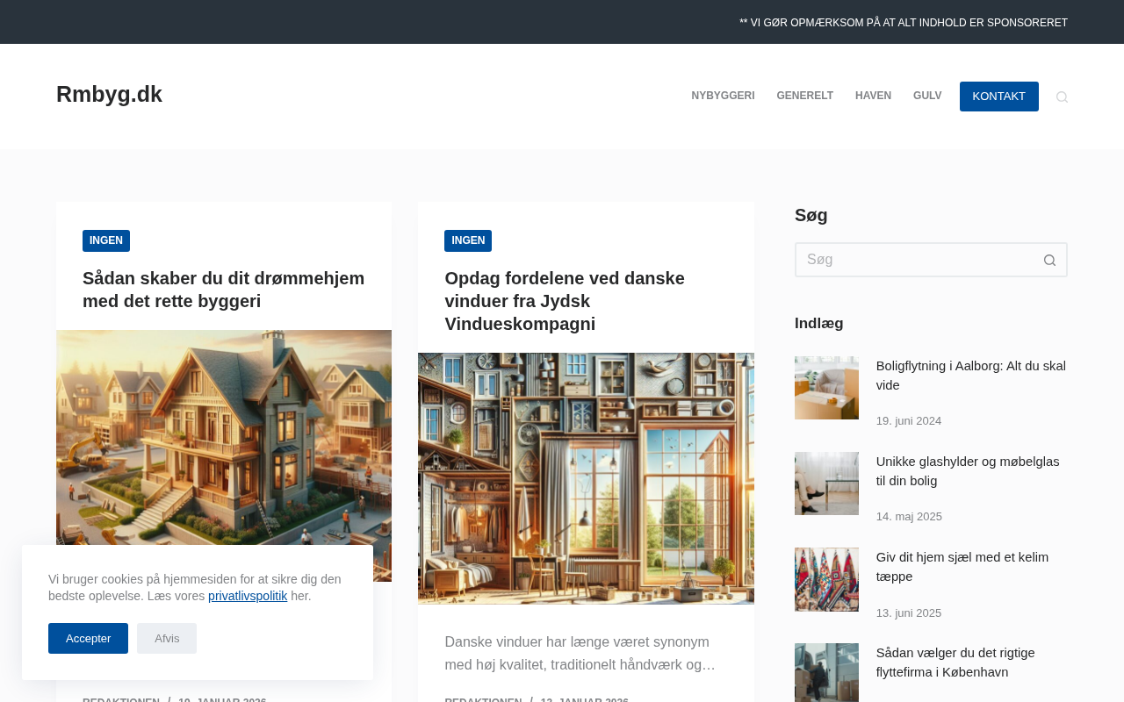Click the Ingen tag on the drømmehjem post

point(106,240)
